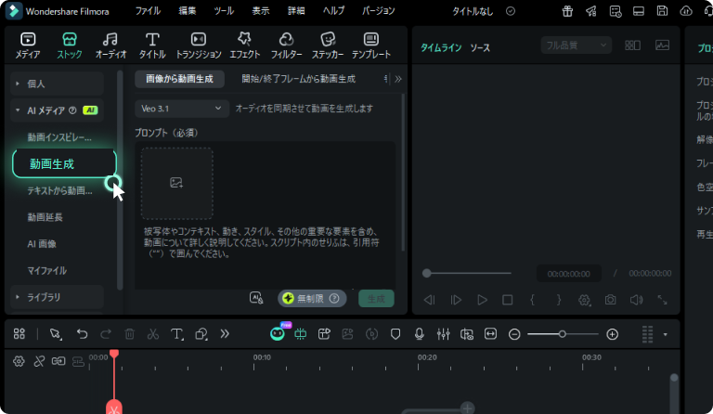Select 動画生成 in the sidebar
This screenshot has height=414, width=713.
pos(65,164)
